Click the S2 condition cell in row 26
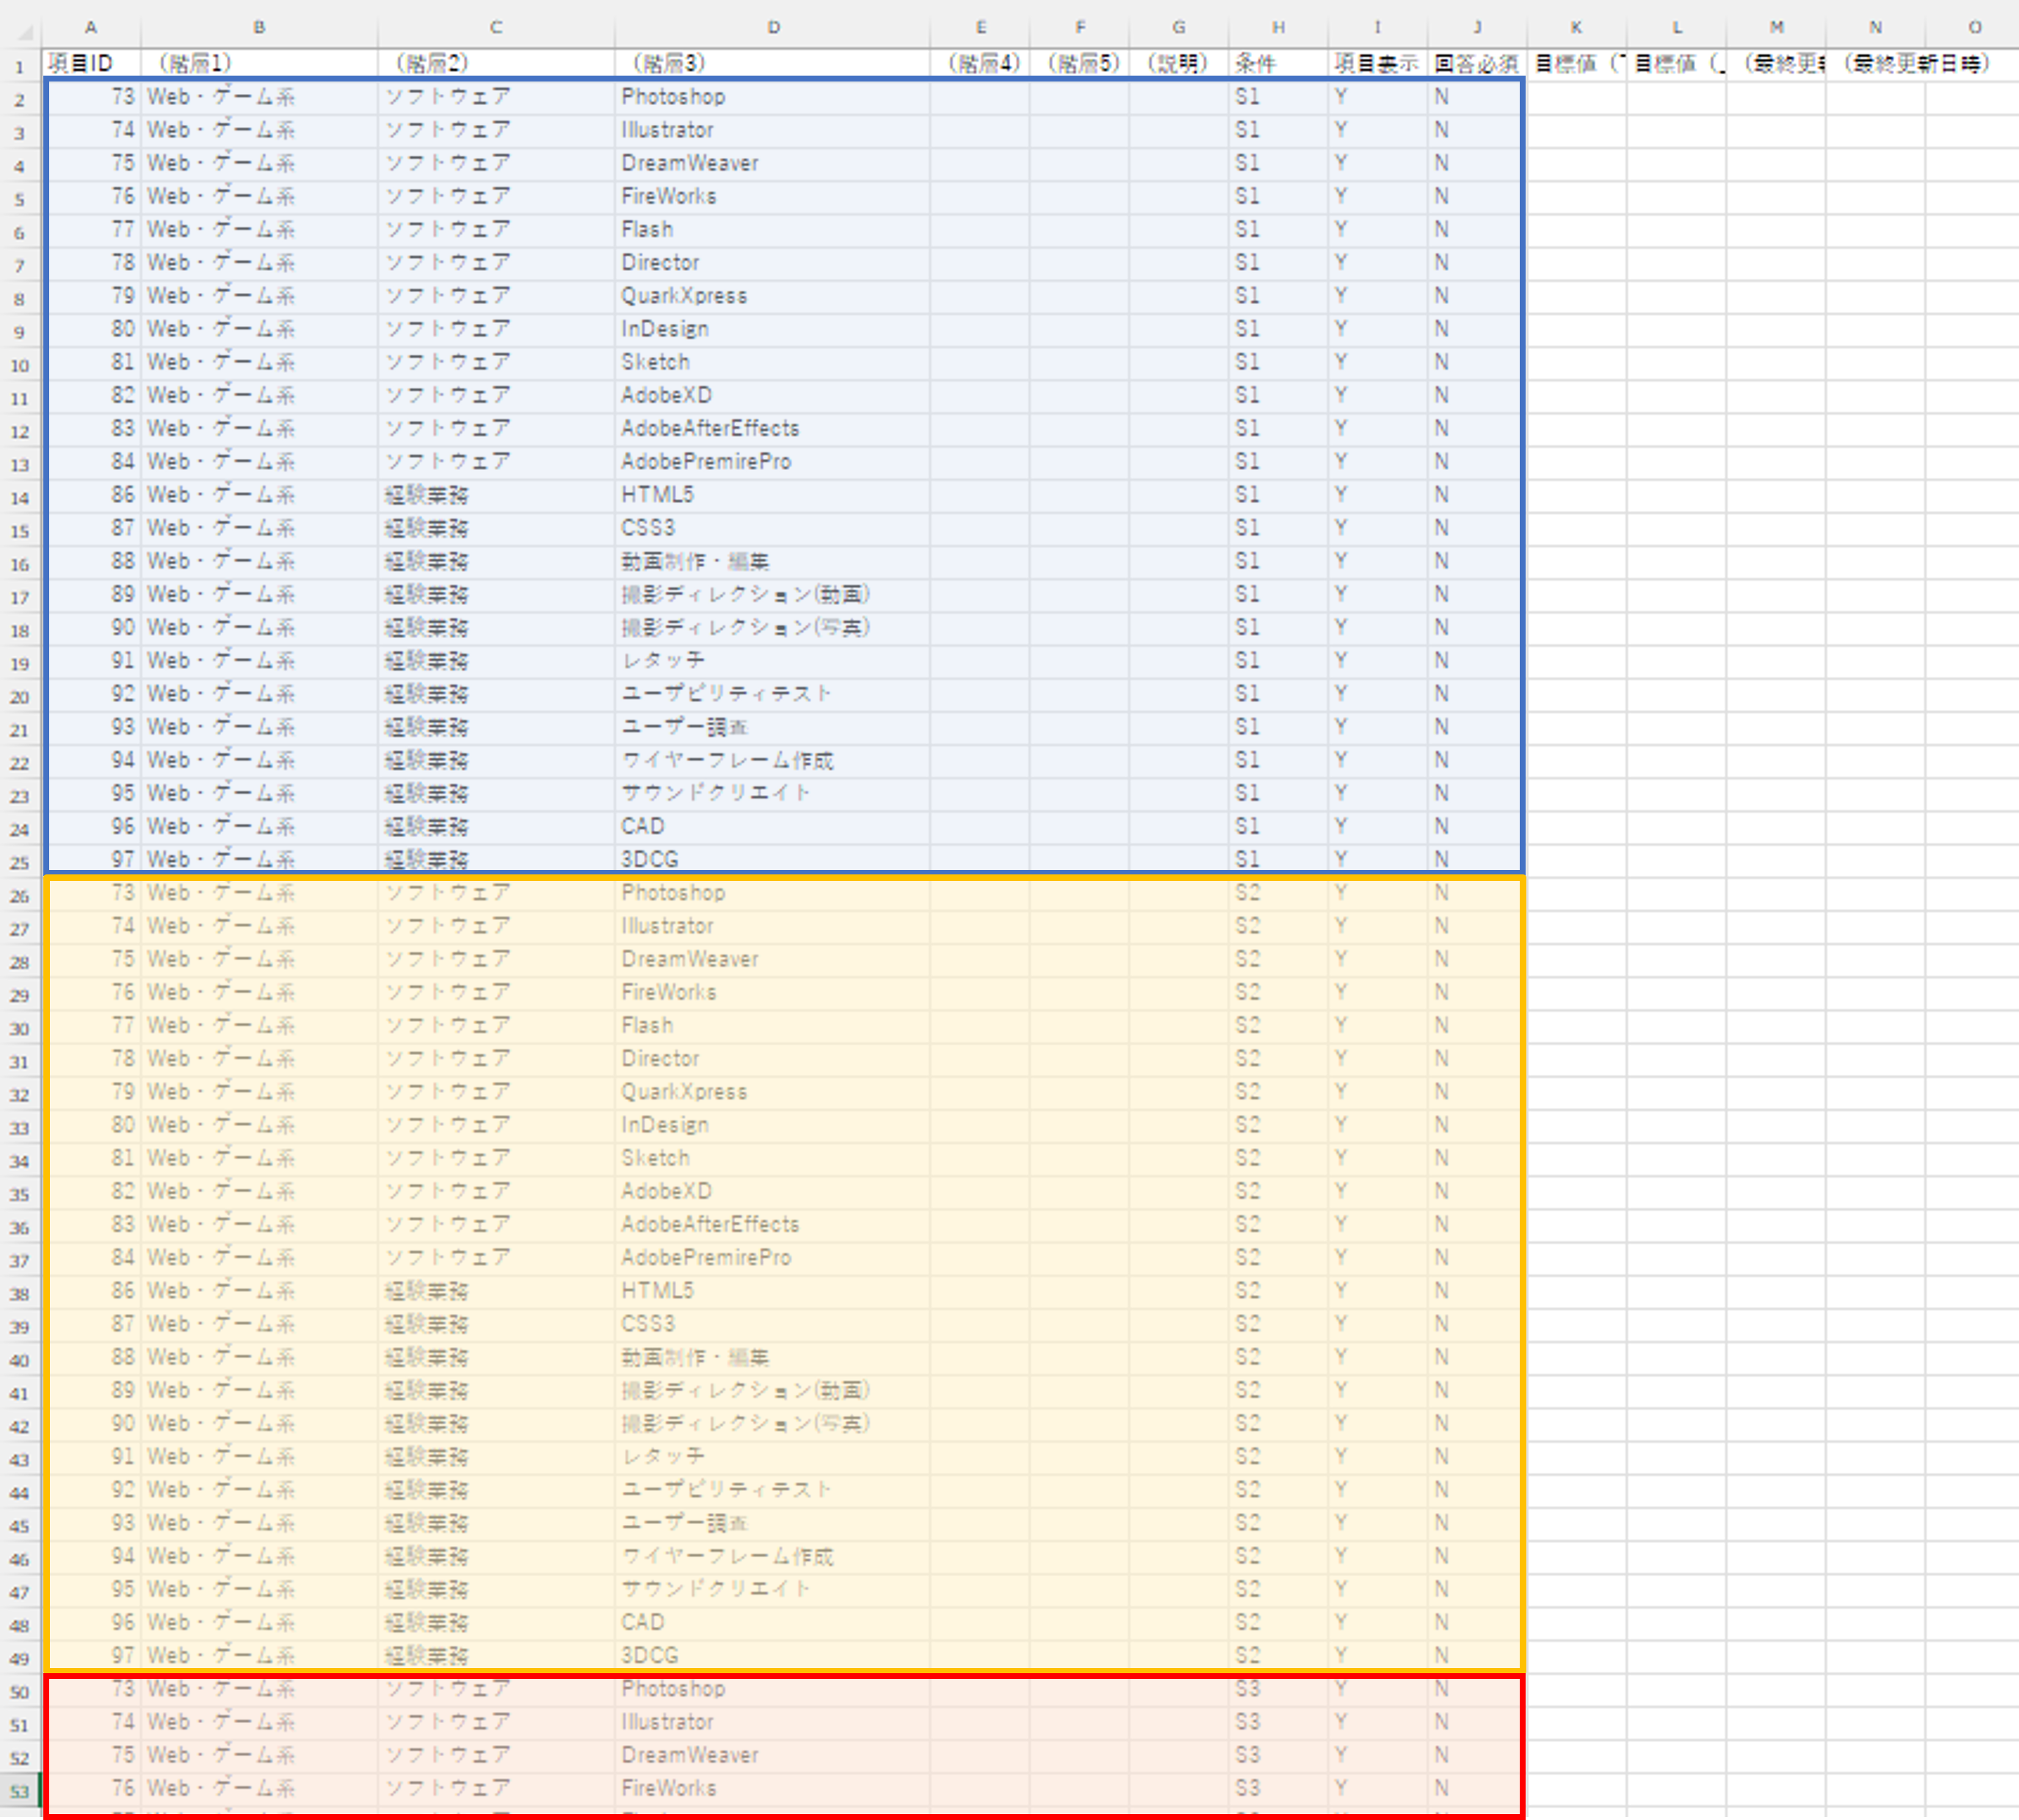 tap(1278, 893)
